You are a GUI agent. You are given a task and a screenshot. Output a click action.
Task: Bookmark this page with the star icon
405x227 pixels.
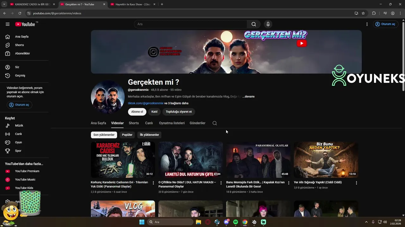(x=363, y=13)
